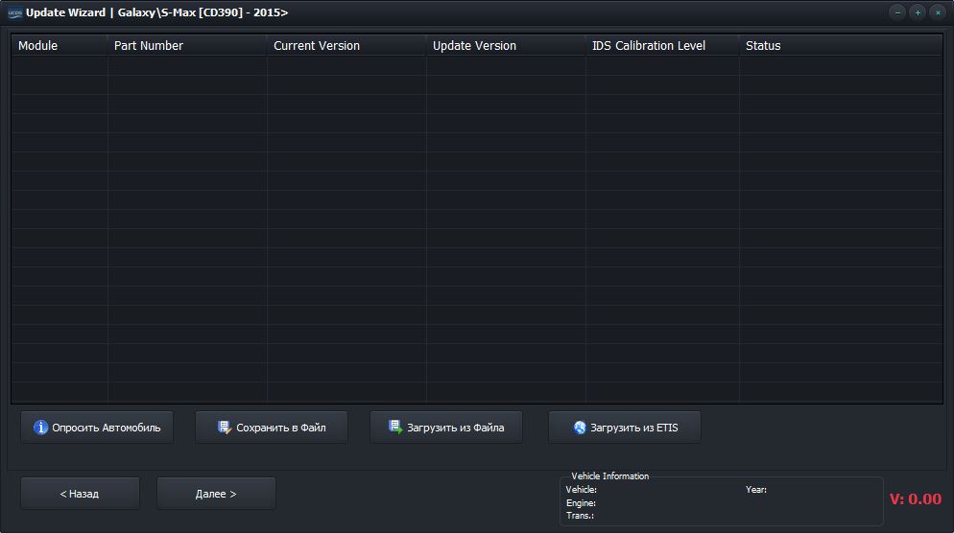Select the Part Number column header
Image resolution: width=954 pixels, height=533 pixels.
149,45
